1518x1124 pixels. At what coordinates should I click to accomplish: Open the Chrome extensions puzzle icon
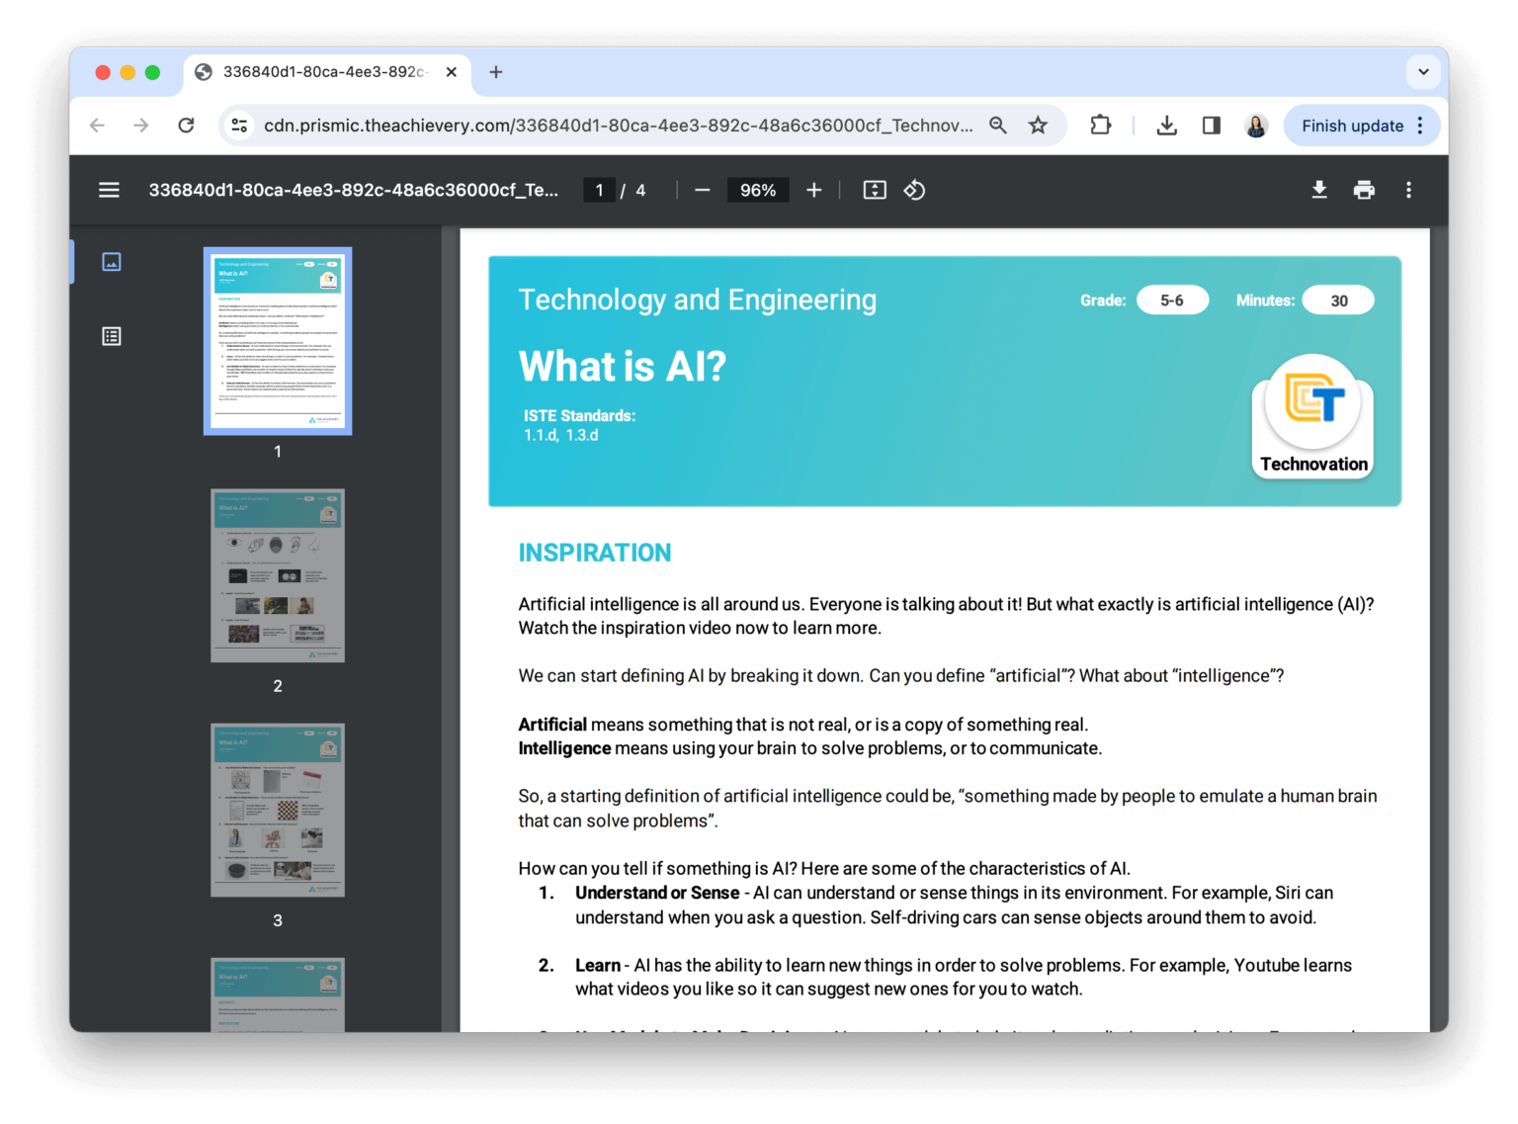(x=1100, y=125)
